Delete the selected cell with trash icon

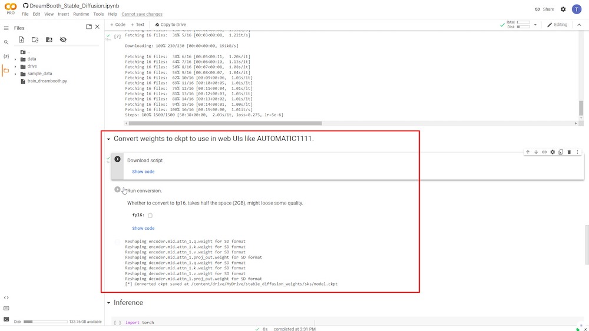569,152
